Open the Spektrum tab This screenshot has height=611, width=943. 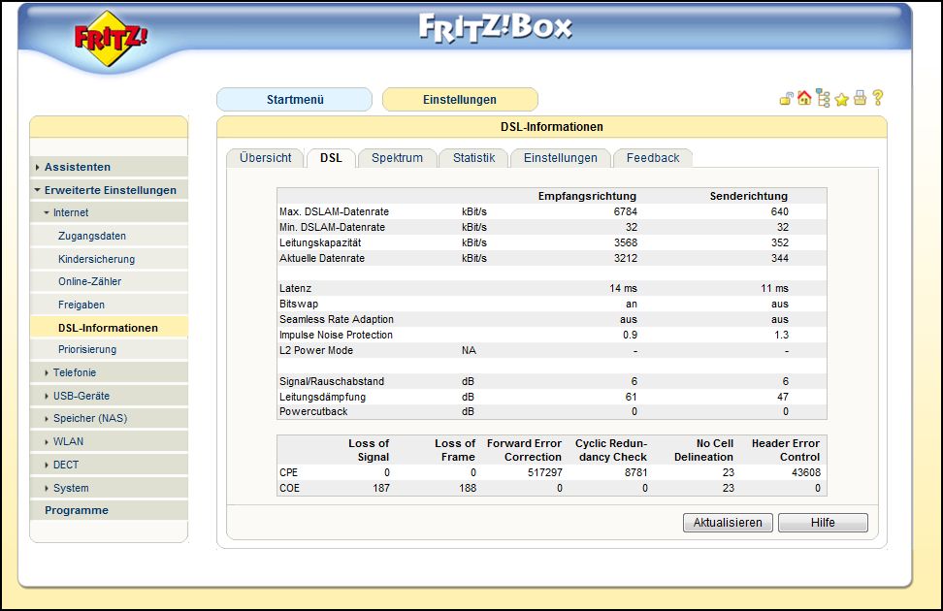pos(397,158)
